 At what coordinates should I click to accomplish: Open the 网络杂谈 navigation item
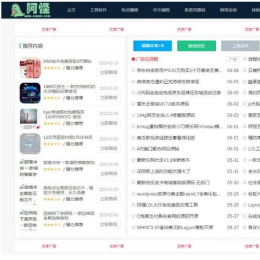coord(228,10)
